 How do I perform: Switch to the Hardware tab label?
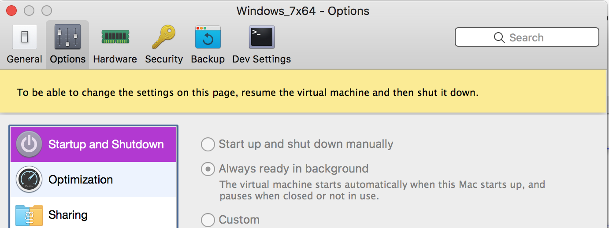115,59
